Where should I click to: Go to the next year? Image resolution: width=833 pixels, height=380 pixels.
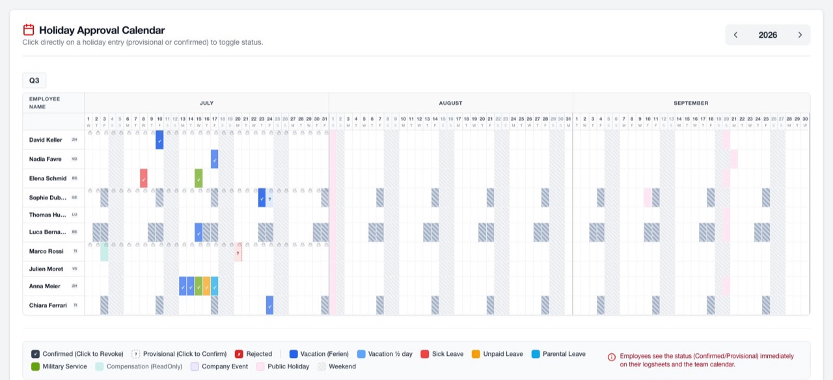[800, 35]
